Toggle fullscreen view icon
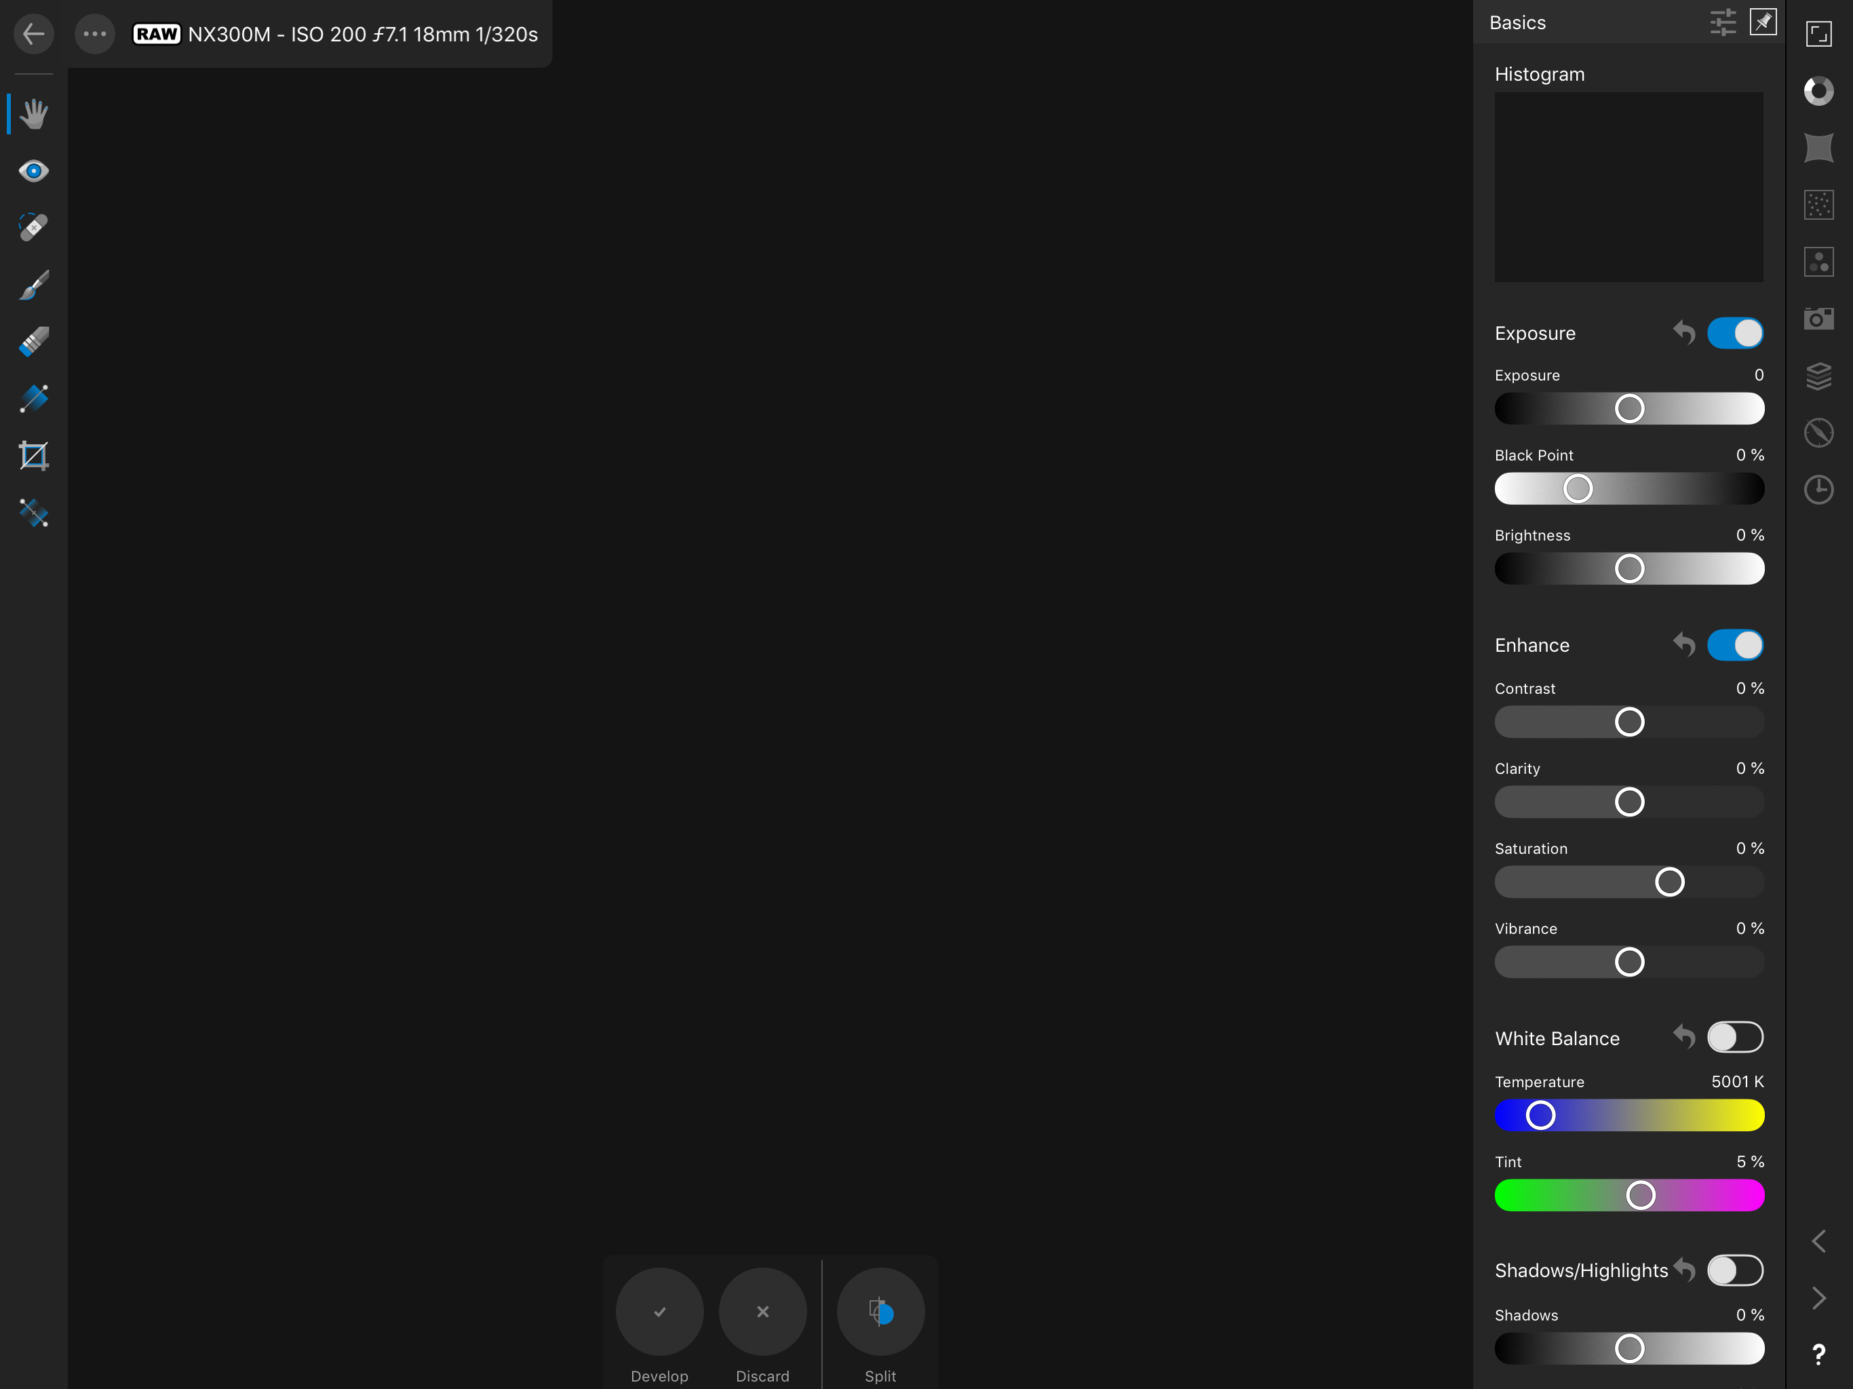Screen dimensions: 1853x1389 tap(1818, 35)
